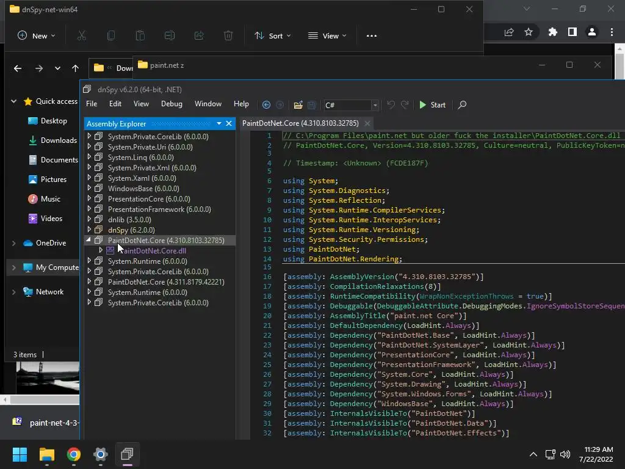Screen dimensions: 625x469
Task: Expand the System.Private.Uri assembly node
Action: [90, 147]
